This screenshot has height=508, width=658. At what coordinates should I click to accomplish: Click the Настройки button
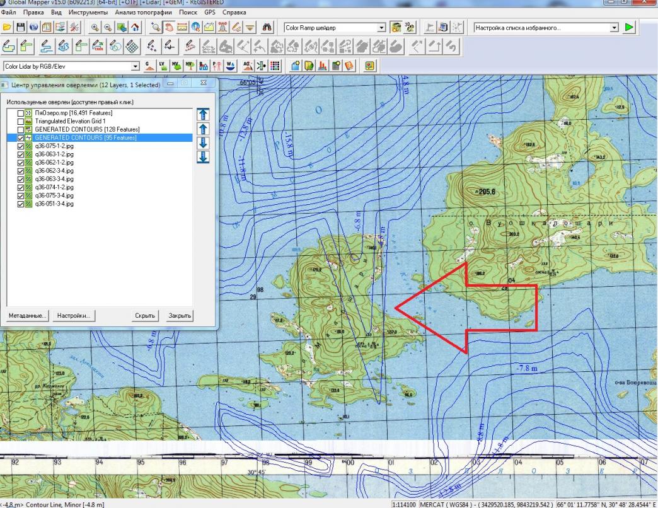click(73, 316)
